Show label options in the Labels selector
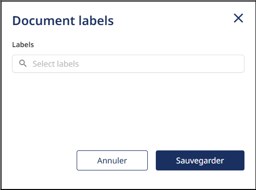Viewport: 256px width, 190px height. coord(128,64)
